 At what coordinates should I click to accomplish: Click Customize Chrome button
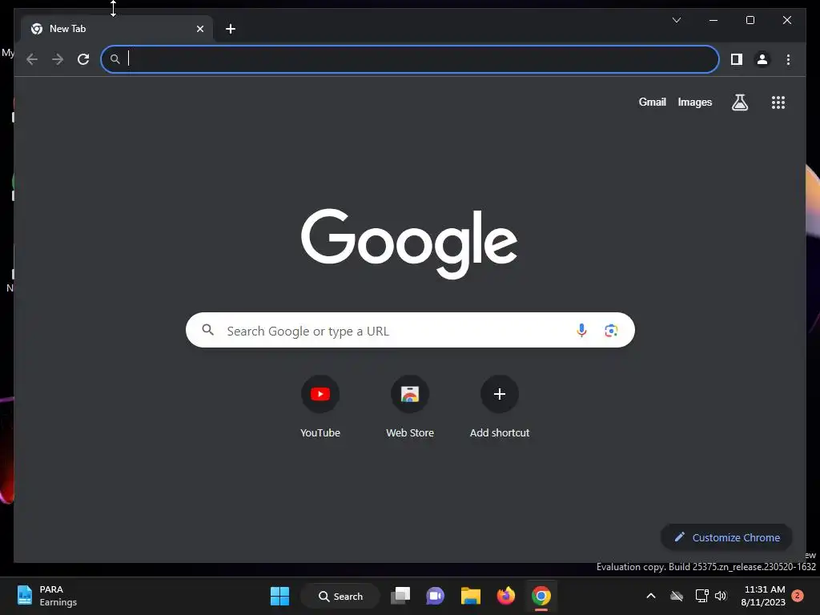point(726,537)
